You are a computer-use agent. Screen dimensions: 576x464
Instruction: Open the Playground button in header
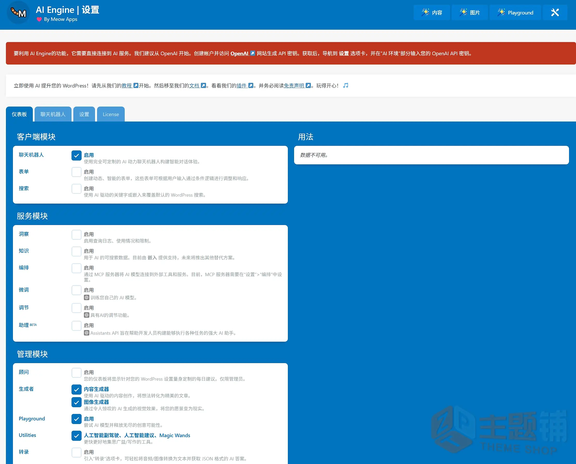(515, 13)
